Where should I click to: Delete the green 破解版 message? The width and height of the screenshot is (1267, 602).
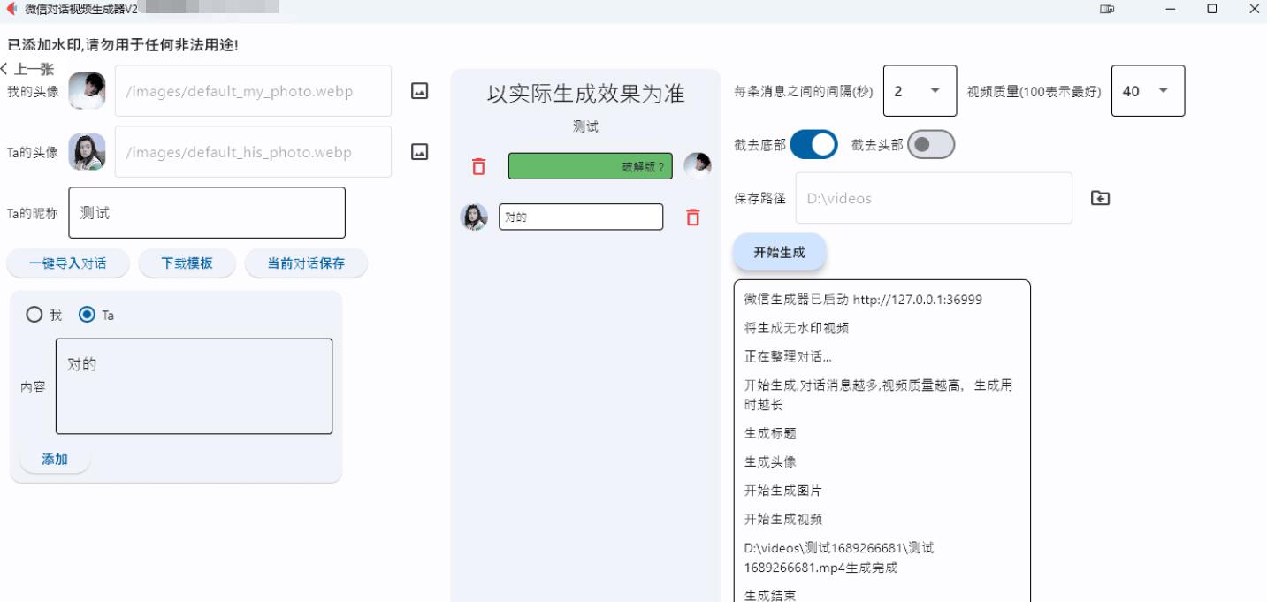click(478, 166)
